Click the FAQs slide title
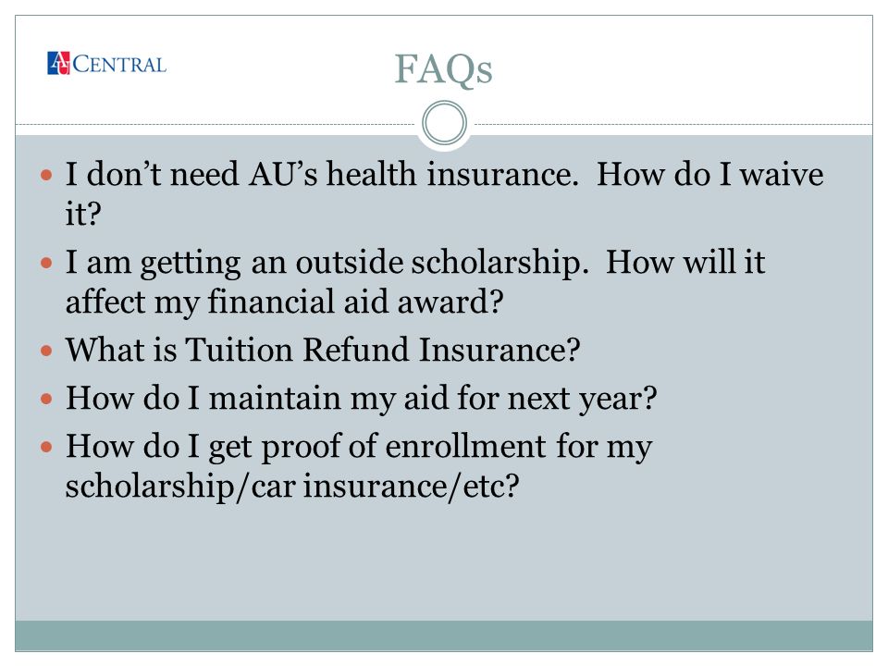888x666 pixels. click(x=443, y=69)
